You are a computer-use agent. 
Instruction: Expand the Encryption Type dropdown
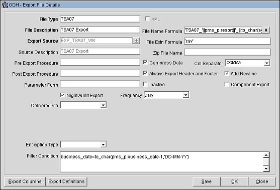103,144
